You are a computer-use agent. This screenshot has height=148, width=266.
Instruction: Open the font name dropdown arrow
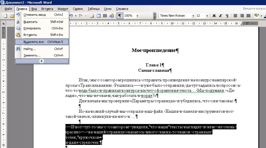(x=193, y=16)
